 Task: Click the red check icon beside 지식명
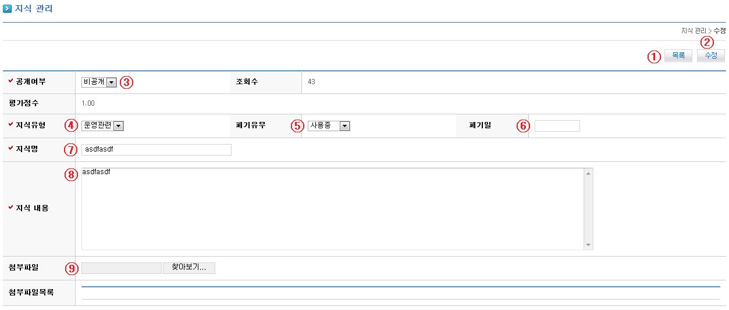click(10, 149)
